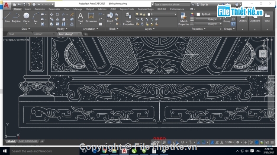The width and height of the screenshot is (277, 155).
Task: Toggle Ortho mode in status bar
Action: click(x=178, y=142)
